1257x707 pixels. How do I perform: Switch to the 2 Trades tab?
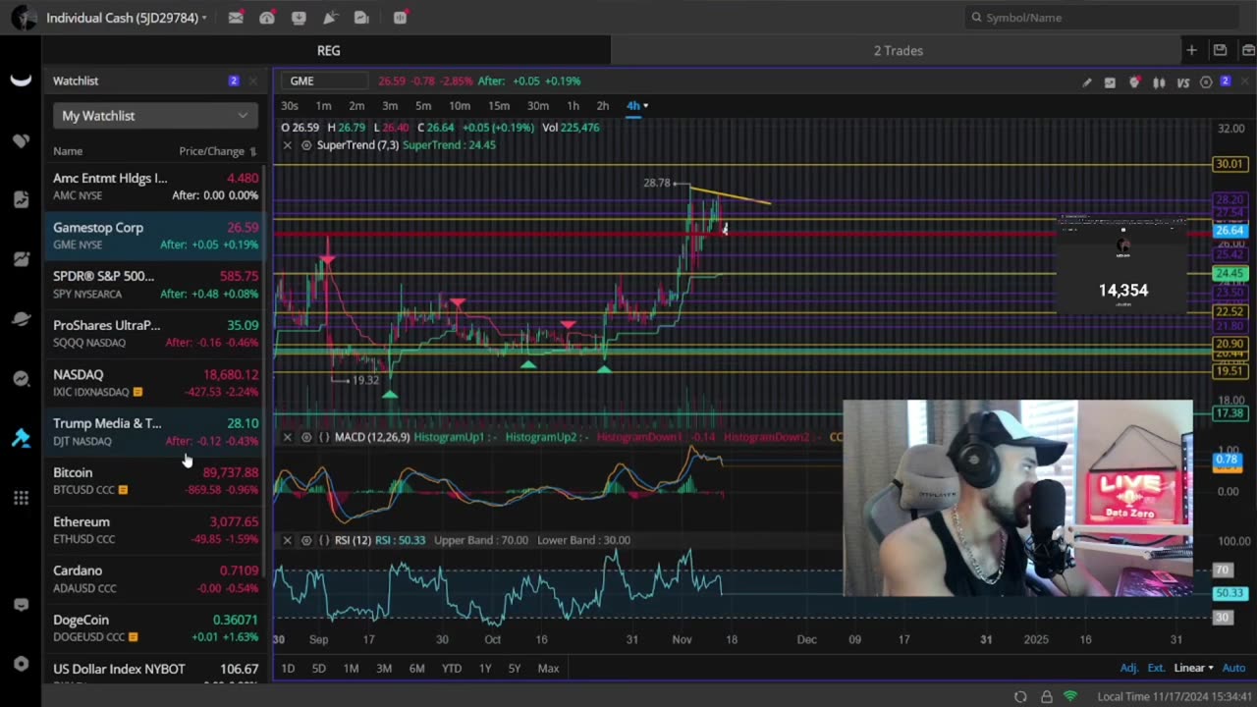(899, 50)
